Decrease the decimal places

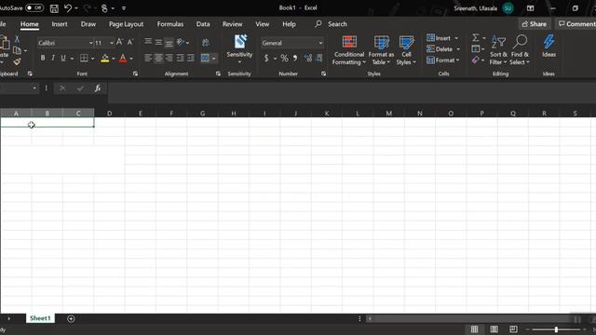coord(318,58)
